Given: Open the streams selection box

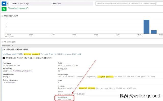Looking at the screenshot, I should pyautogui.click(x=129, y=4).
